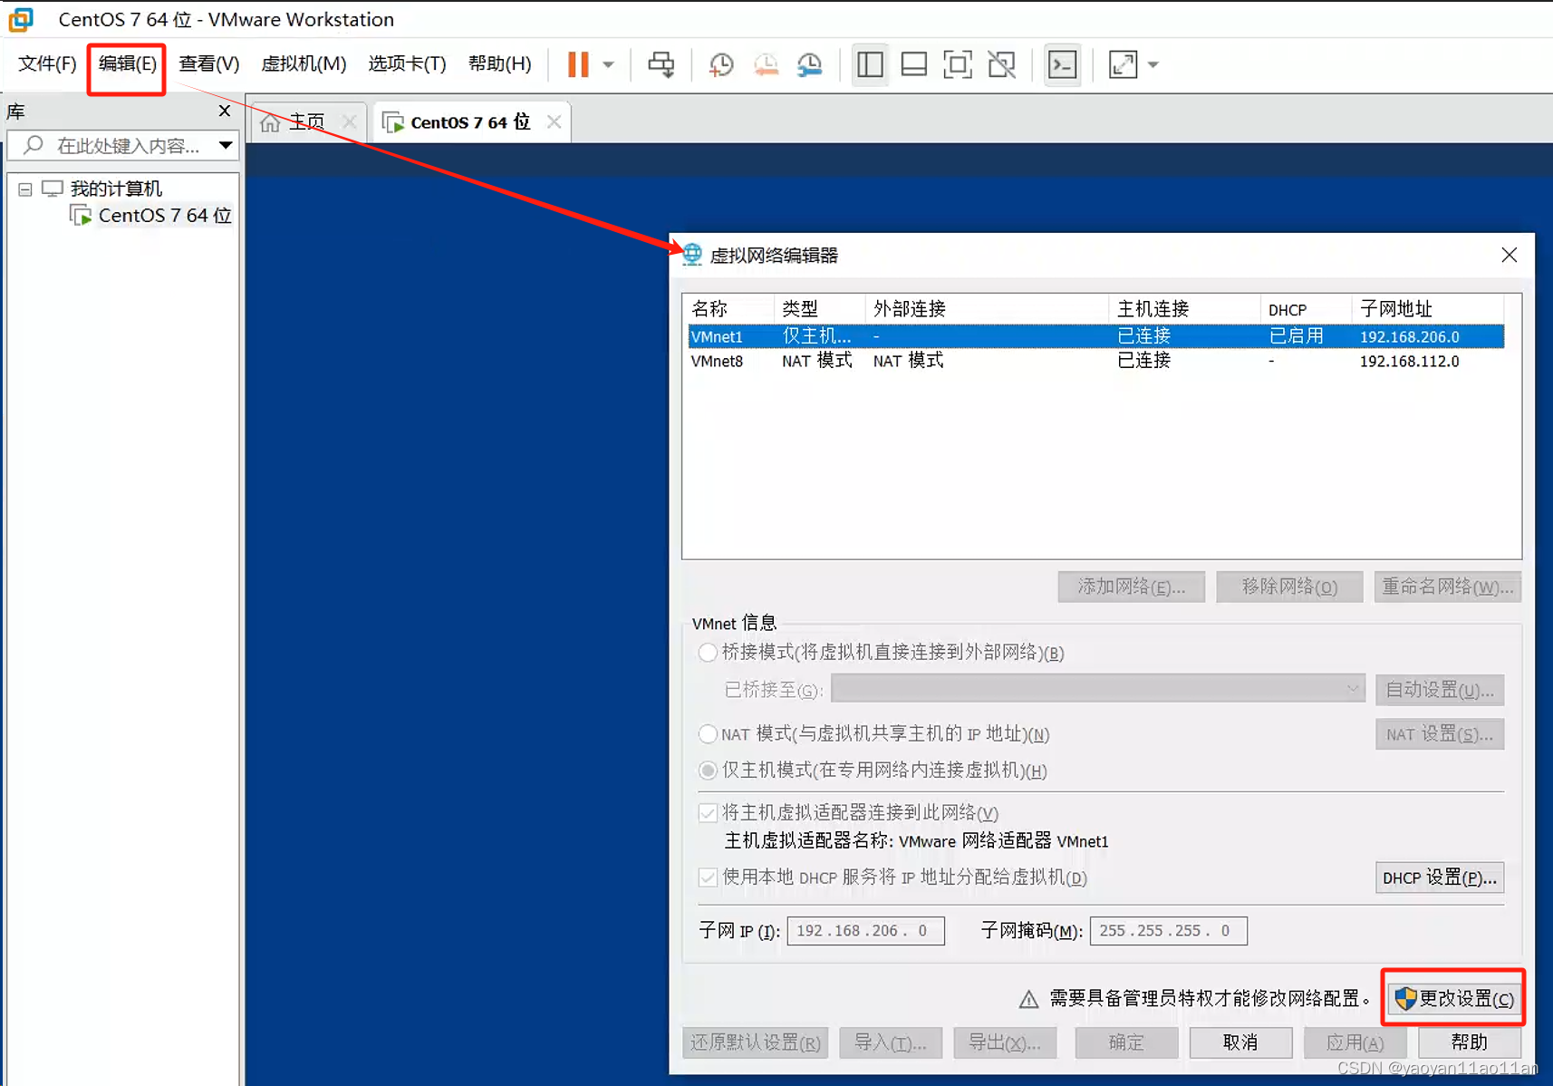Click the 子网掩码 input field
Viewport: 1553px width, 1086px height.
(x=1168, y=931)
